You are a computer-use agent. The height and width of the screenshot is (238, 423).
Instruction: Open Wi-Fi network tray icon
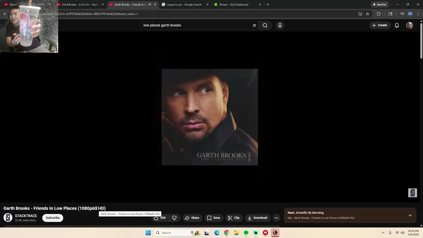(397, 233)
